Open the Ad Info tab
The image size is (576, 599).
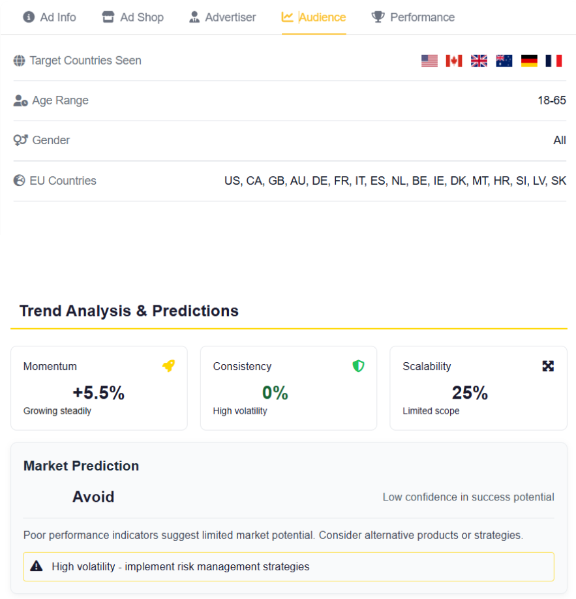(50, 17)
